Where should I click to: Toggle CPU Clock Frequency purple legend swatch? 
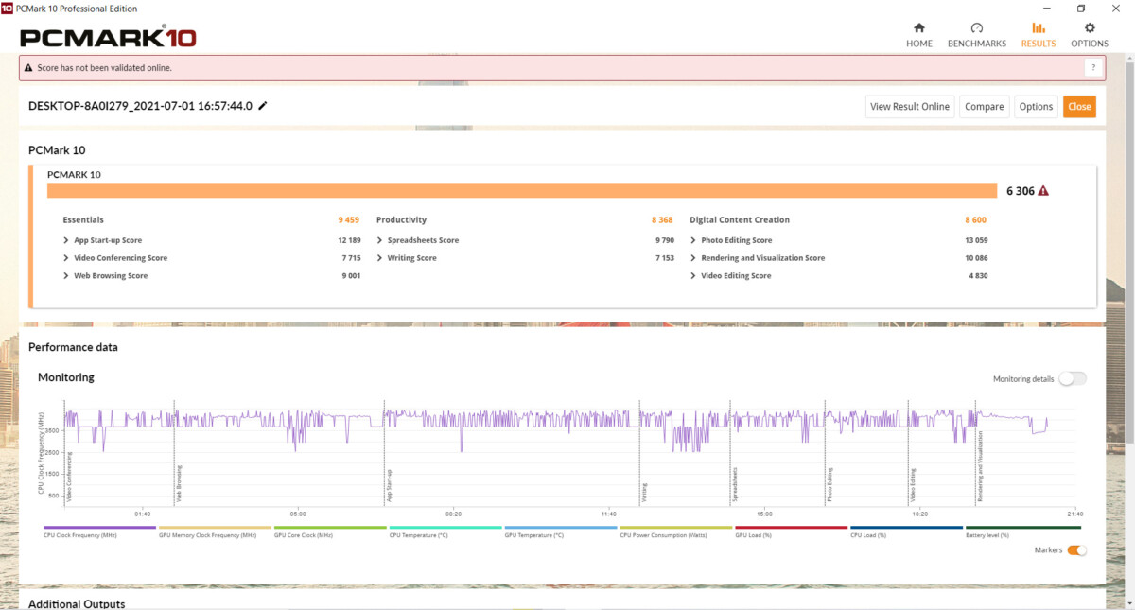click(x=99, y=528)
